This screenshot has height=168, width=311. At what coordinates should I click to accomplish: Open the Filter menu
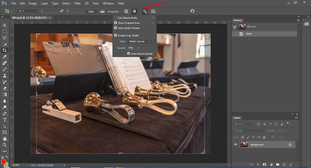(77, 3)
